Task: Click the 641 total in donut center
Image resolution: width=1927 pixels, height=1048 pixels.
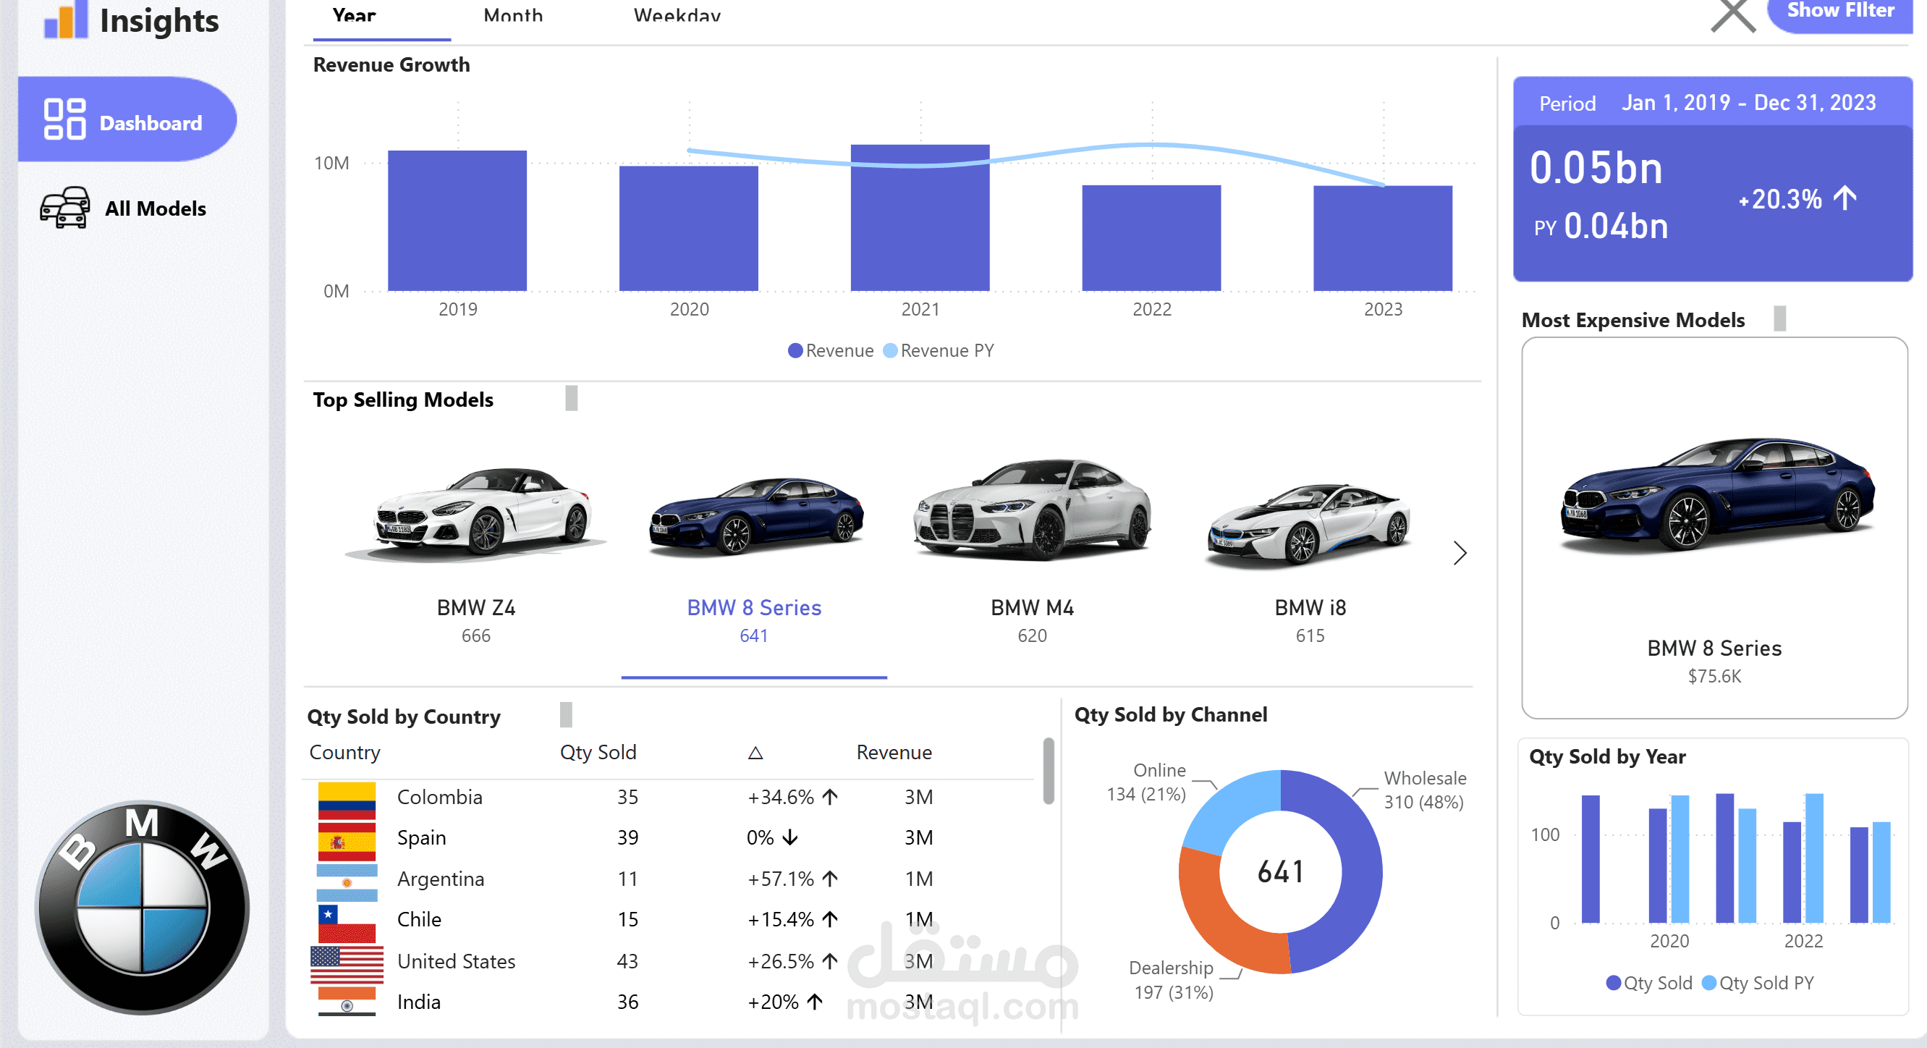Action: tap(1281, 871)
